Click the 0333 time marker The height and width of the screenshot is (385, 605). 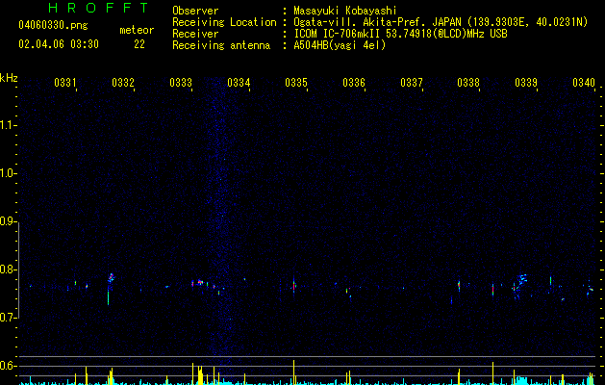(x=181, y=83)
